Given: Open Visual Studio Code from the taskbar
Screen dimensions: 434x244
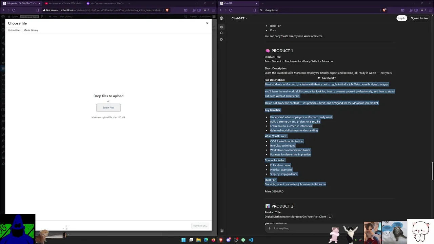Looking at the screenshot, I should pyautogui.click(x=251, y=240).
